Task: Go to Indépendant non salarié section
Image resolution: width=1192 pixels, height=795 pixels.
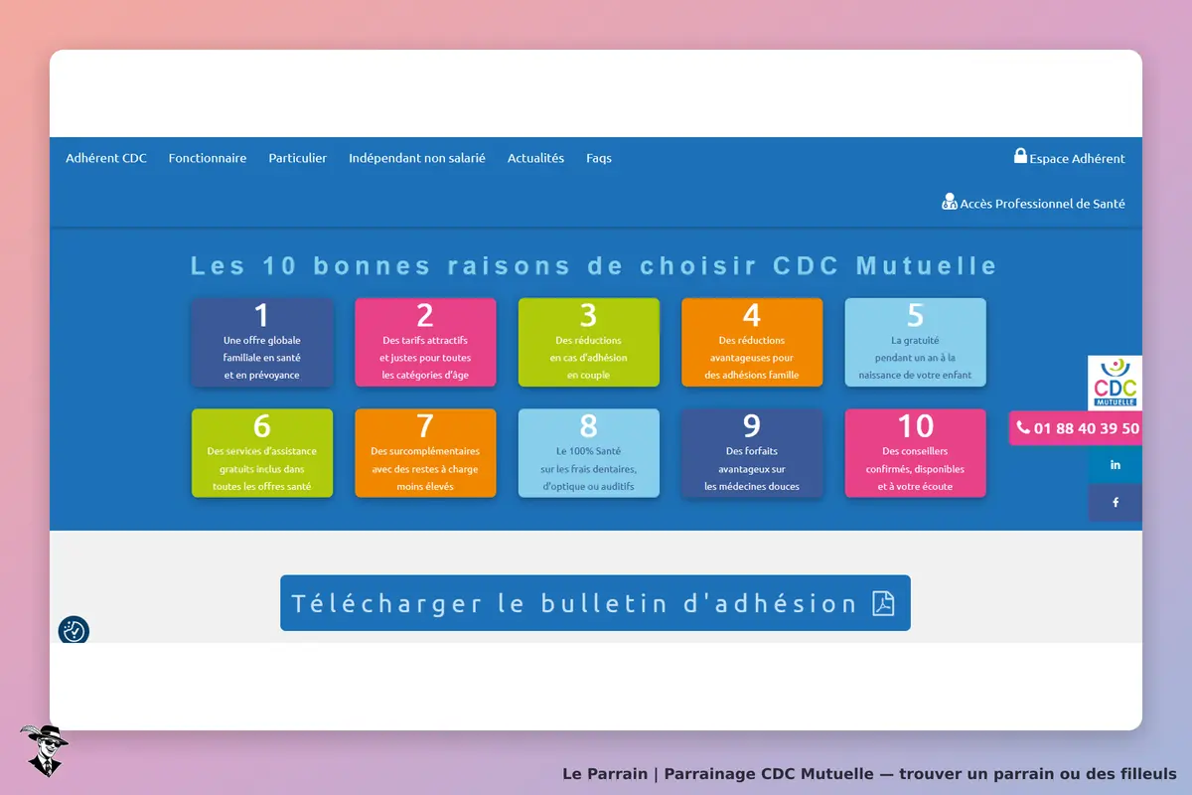Action: tap(417, 158)
